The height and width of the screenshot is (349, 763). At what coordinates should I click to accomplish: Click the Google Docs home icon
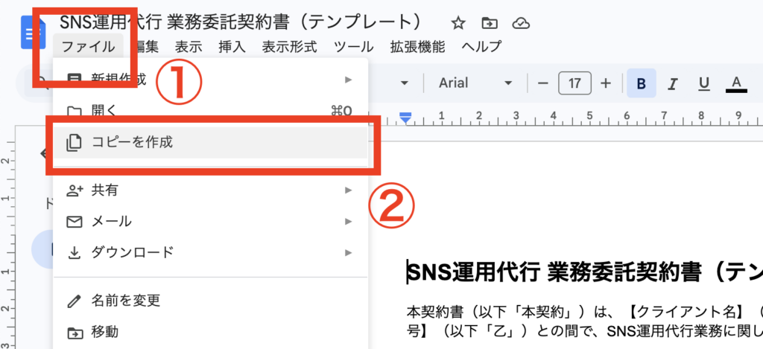(x=31, y=34)
